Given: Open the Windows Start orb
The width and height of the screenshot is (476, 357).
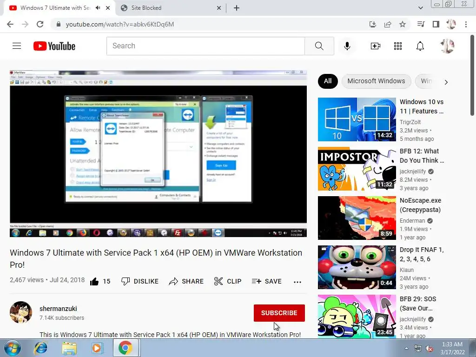Looking at the screenshot, I should 12,348.
